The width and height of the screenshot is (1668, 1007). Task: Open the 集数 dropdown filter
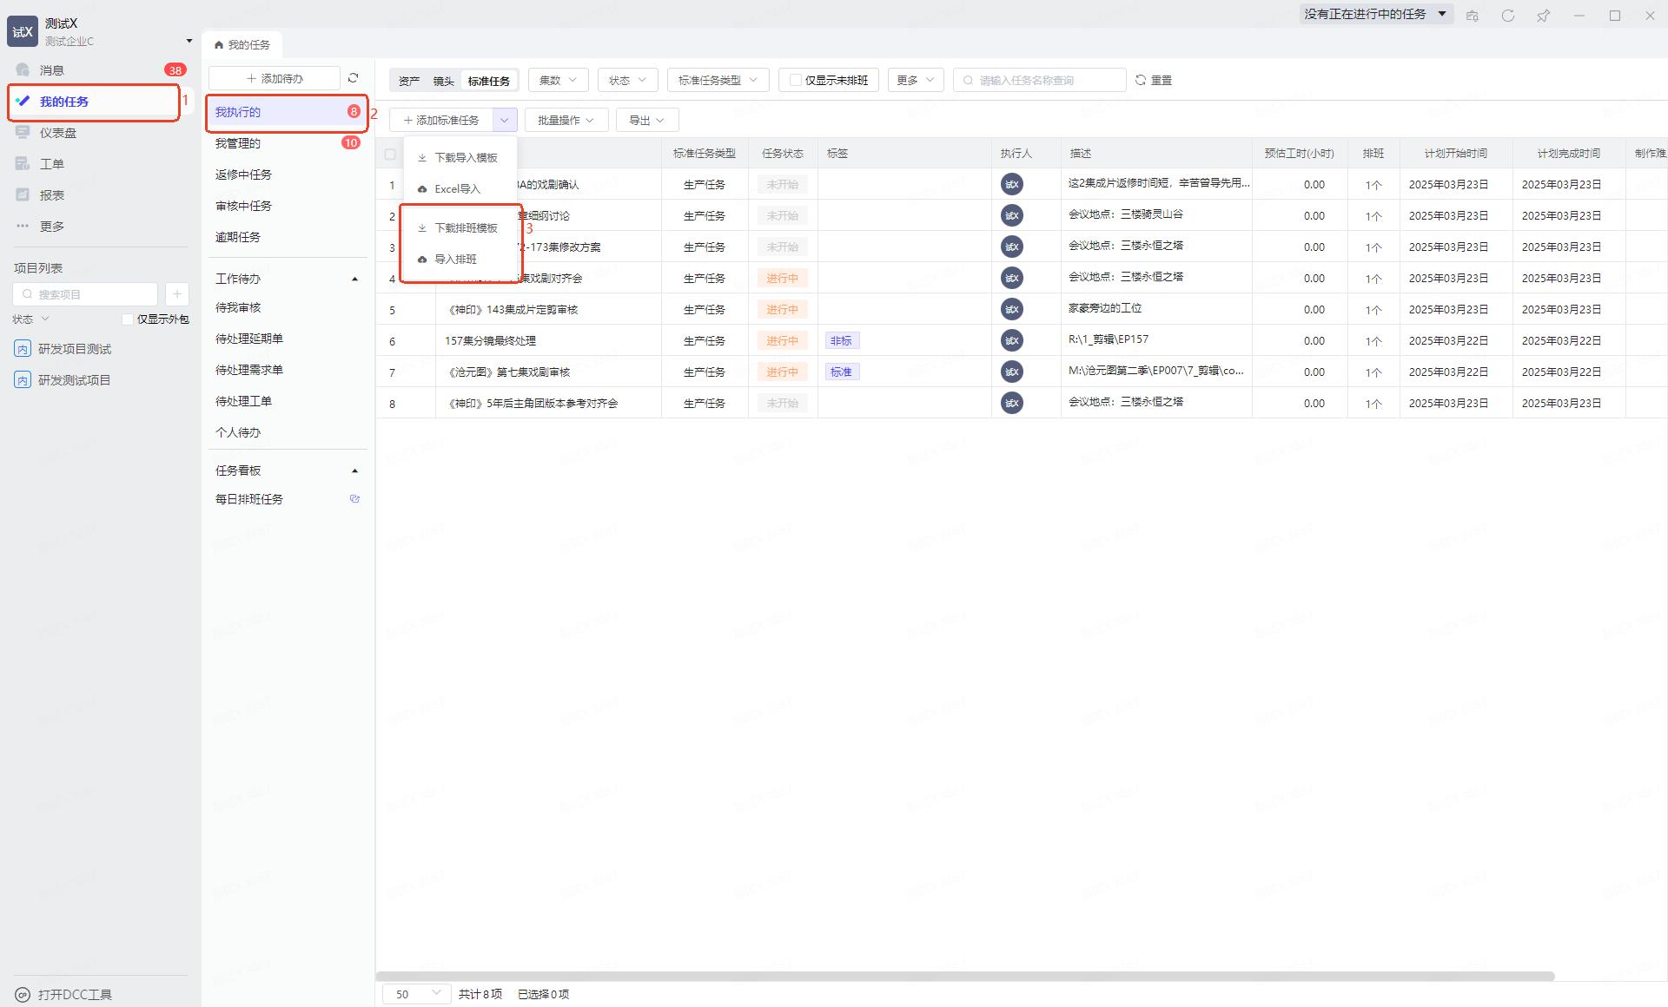pyautogui.click(x=558, y=80)
